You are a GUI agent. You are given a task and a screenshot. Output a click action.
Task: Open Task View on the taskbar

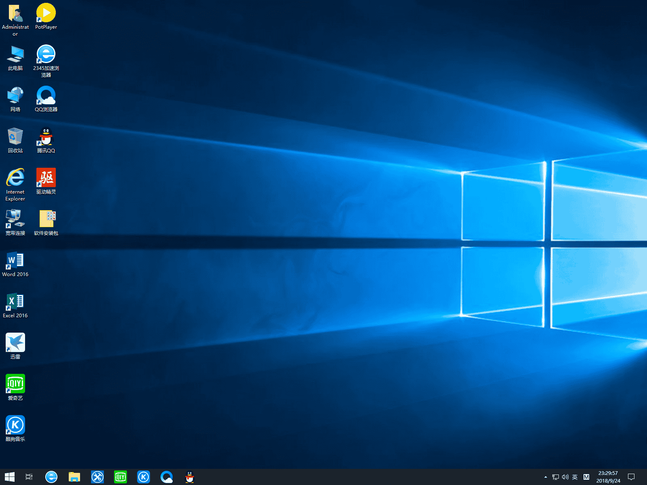29,477
